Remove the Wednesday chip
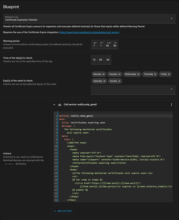Image resolution: width=179 pixels, height=220 pixels. coord(139,74)
